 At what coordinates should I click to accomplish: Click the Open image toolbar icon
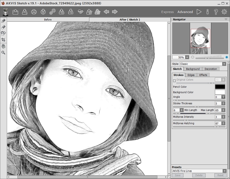coord(15,12)
